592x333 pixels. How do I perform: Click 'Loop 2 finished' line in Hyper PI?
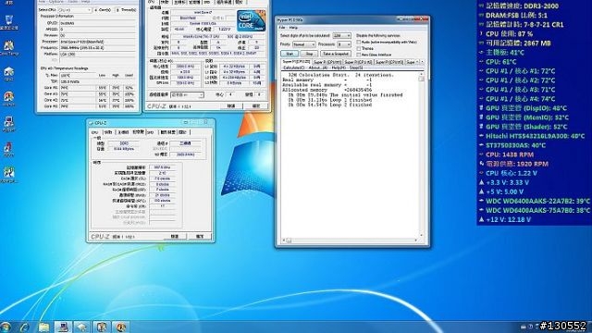(x=330, y=105)
